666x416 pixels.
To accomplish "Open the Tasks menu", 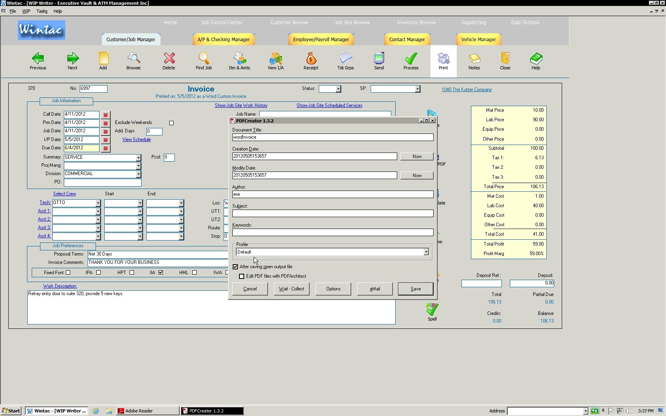I will coord(42,11).
